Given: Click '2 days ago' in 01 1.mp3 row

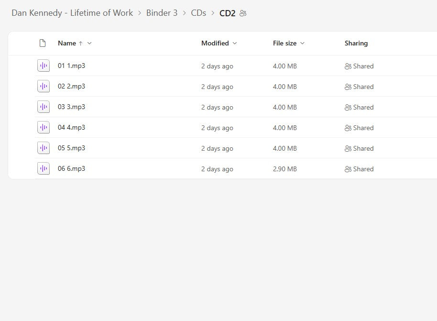Looking at the screenshot, I should click(217, 66).
